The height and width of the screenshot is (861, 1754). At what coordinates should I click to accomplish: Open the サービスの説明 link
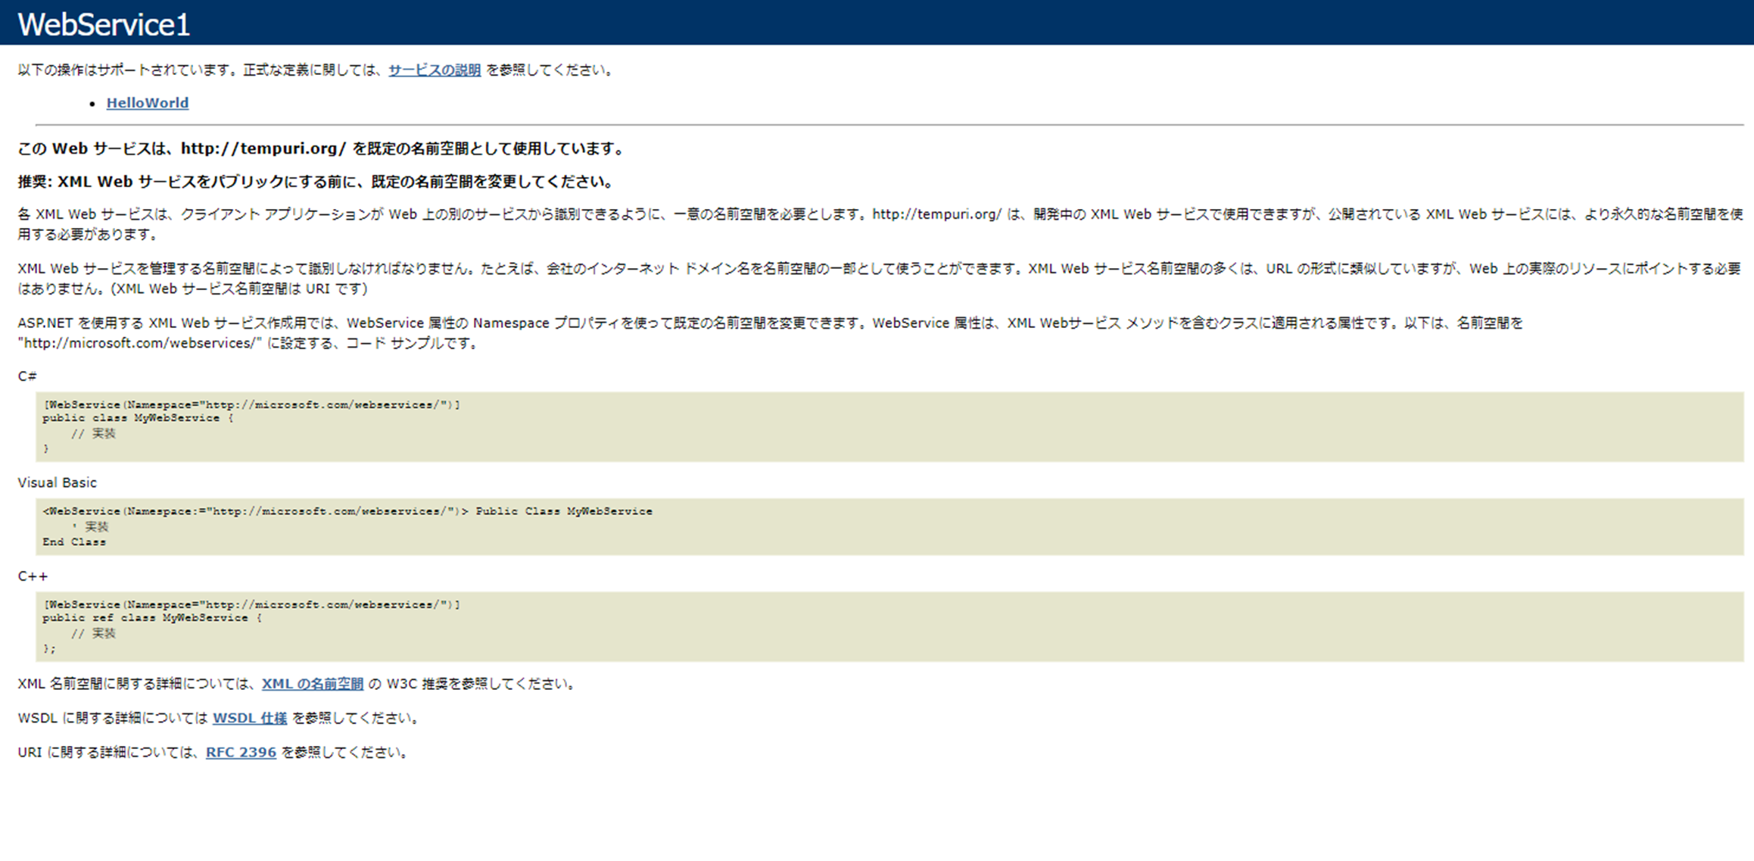435,70
